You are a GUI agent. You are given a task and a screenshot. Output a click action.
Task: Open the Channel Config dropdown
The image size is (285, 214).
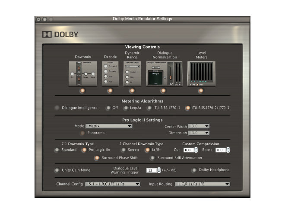[x=113, y=184]
